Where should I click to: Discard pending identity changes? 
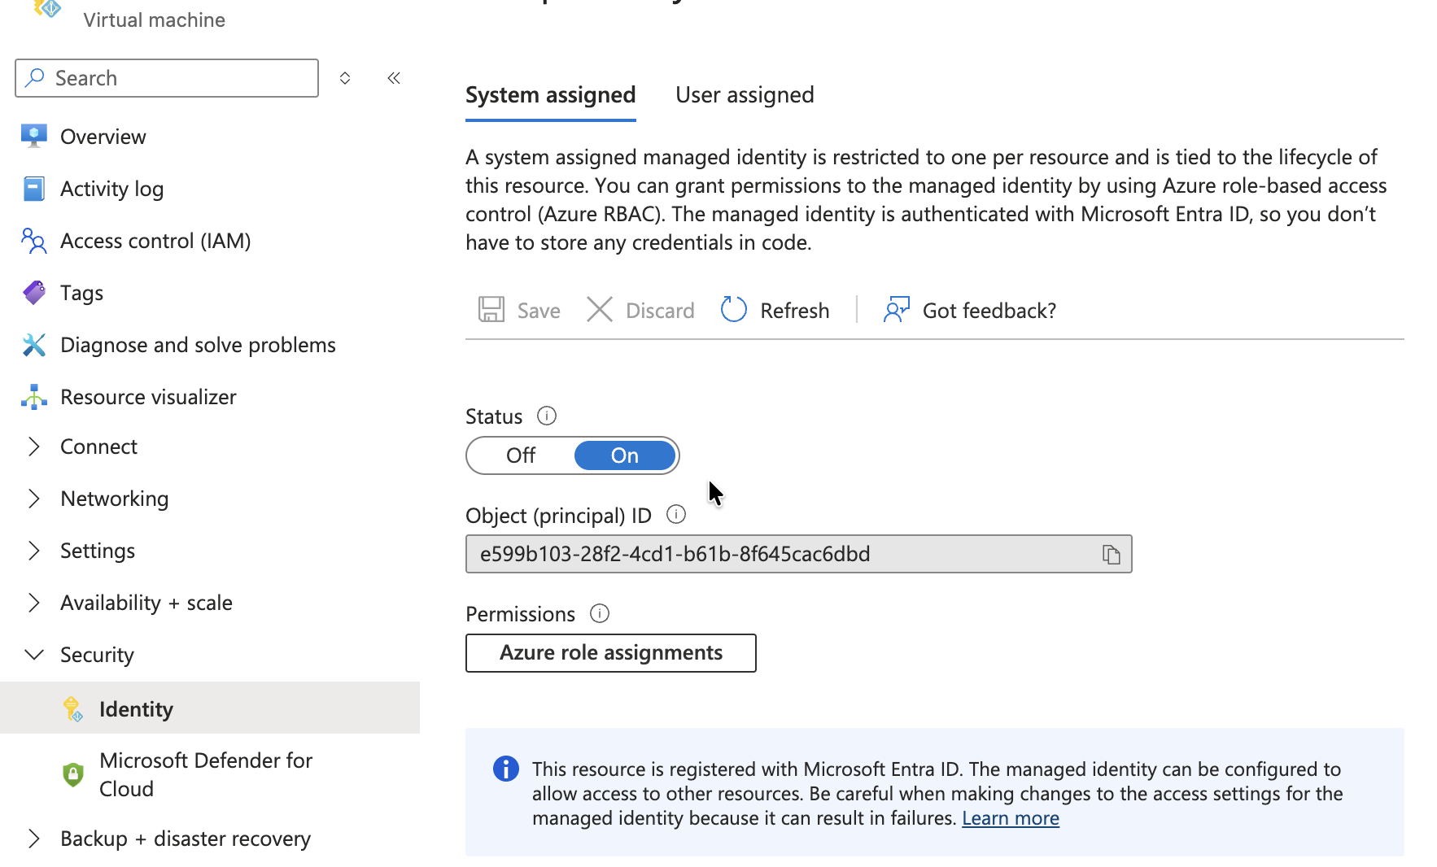click(640, 310)
